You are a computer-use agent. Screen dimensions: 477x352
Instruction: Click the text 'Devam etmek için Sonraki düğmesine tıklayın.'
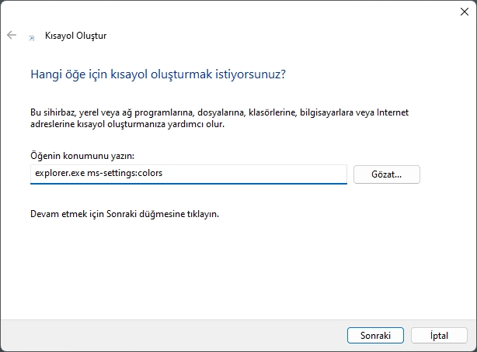(125, 214)
